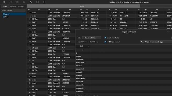The image size is (172, 96).
Task: Click the an column header
Action: pos(49,10)
